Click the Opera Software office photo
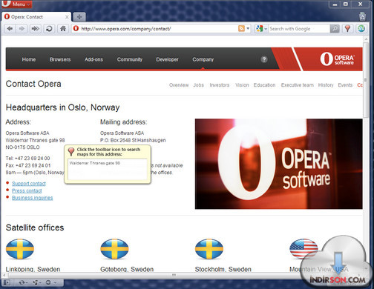This screenshot has height=289, width=374. [x=279, y=164]
